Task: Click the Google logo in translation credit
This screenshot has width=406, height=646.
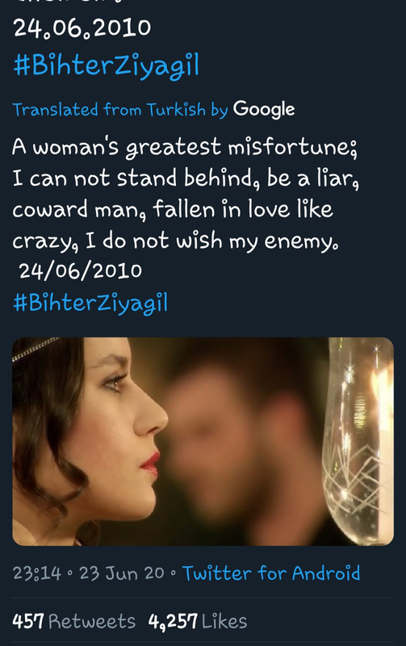Action: click(263, 110)
